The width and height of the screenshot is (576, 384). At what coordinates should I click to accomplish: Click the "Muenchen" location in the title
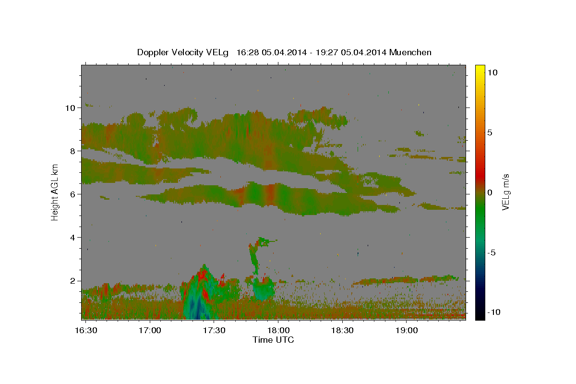(410, 52)
